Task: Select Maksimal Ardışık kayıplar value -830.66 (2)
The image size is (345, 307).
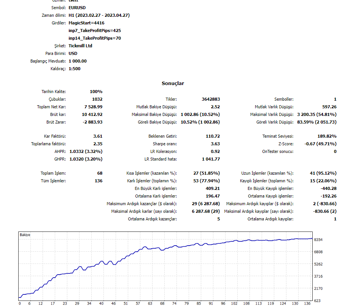Action: point(325,211)
